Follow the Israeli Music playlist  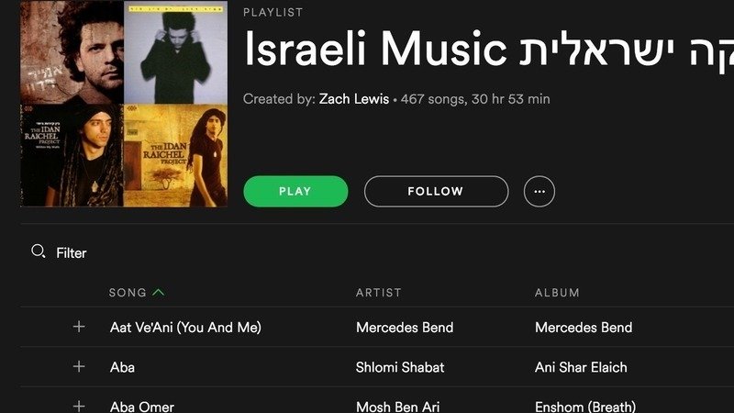(436, 191)
